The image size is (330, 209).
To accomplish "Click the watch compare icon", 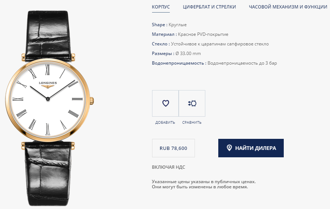I will pyautogui.click(x=192, y=103).
